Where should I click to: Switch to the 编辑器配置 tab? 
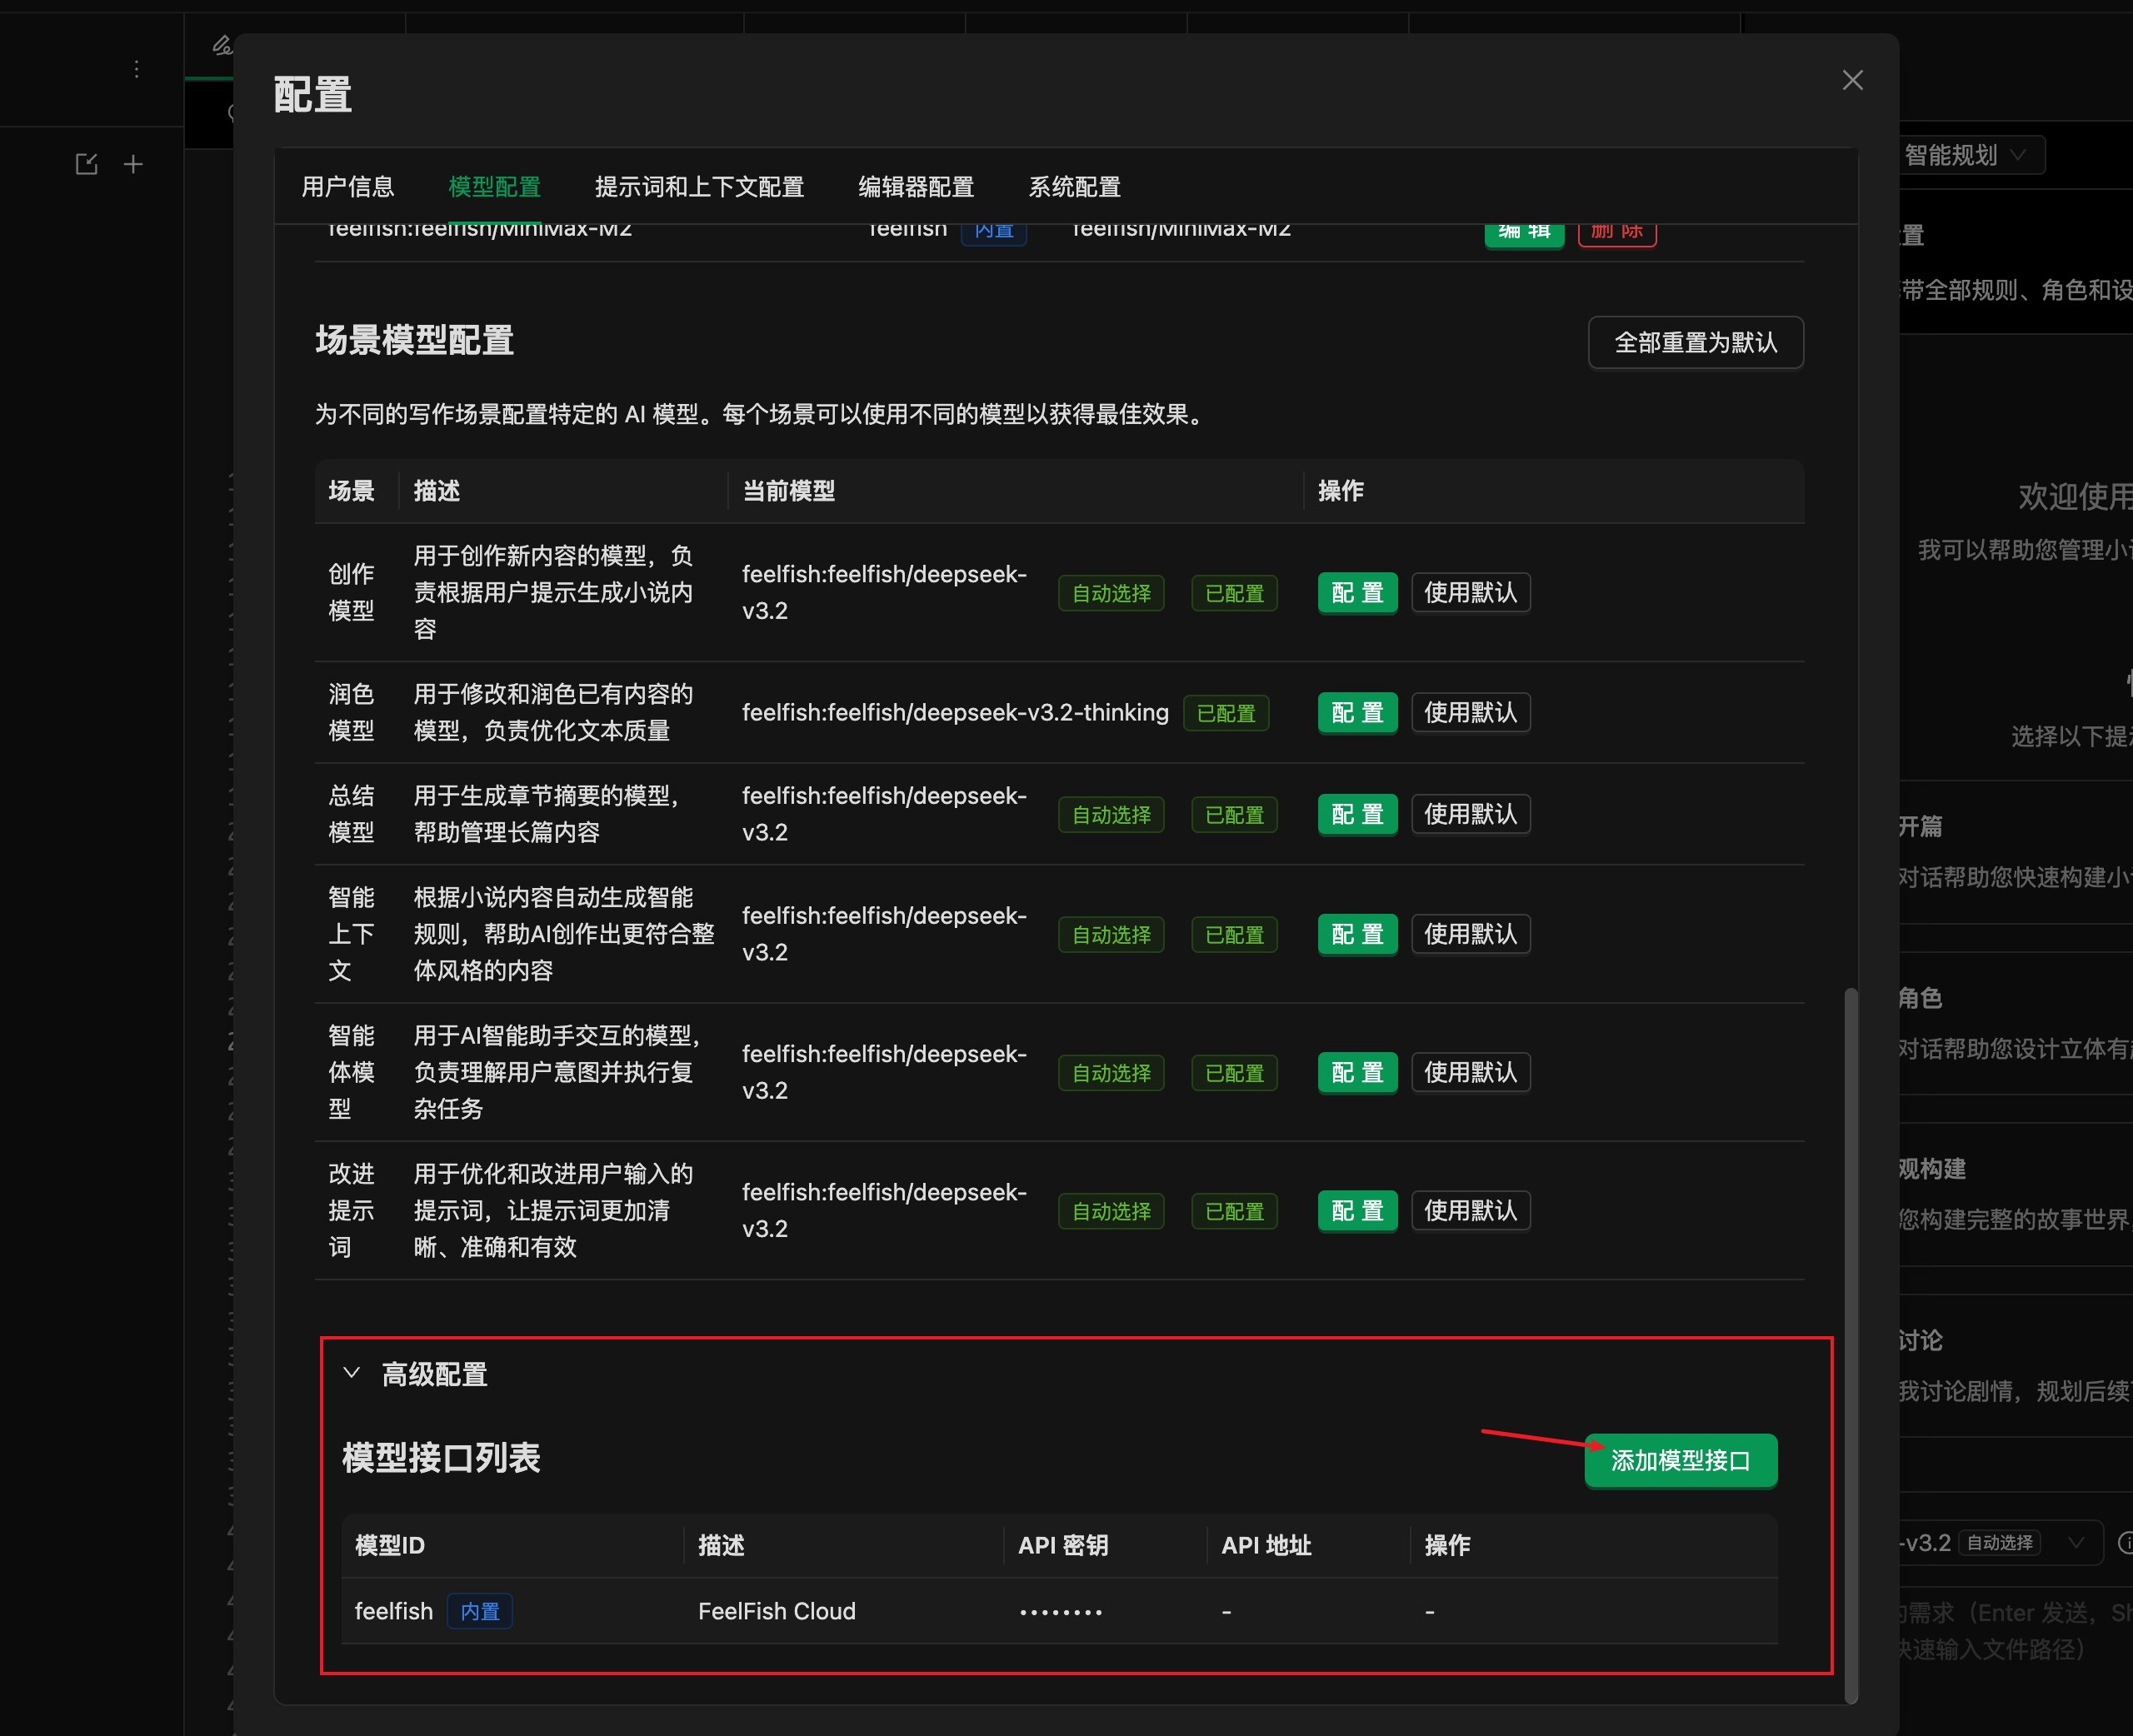[x=914, y=187]
